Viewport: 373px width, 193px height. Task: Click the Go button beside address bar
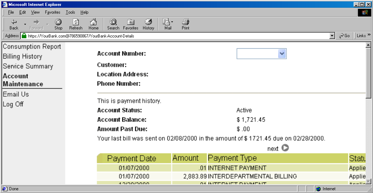point(345,36)
